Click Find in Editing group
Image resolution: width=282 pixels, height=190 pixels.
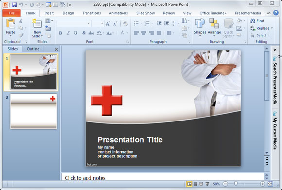point(257,21)
